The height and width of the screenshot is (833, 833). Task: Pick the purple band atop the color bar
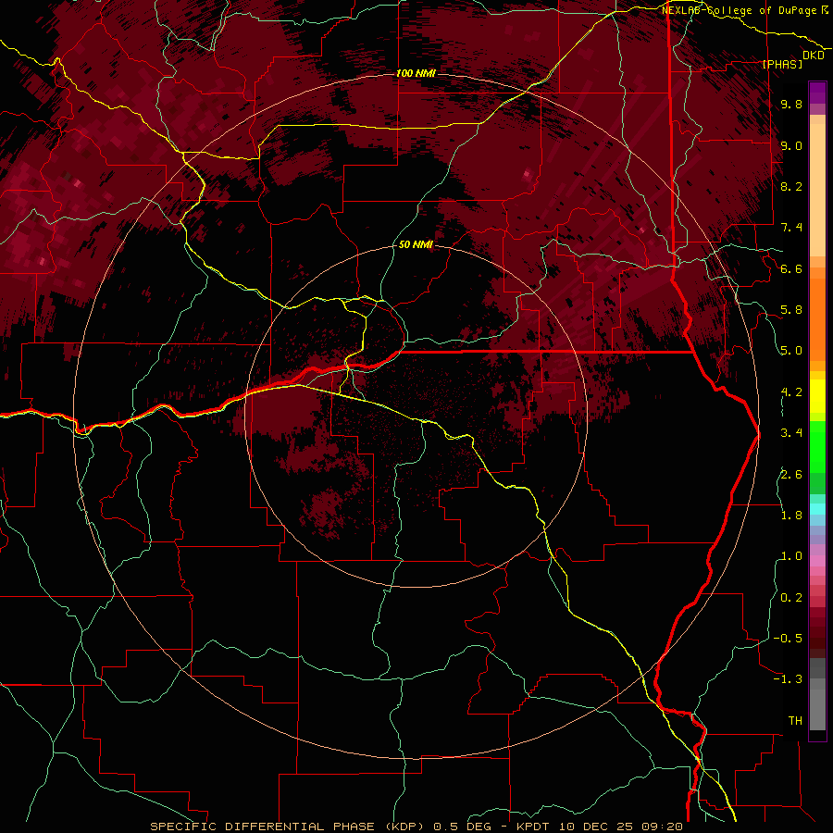pyautogui.click(x=817, y=93)
